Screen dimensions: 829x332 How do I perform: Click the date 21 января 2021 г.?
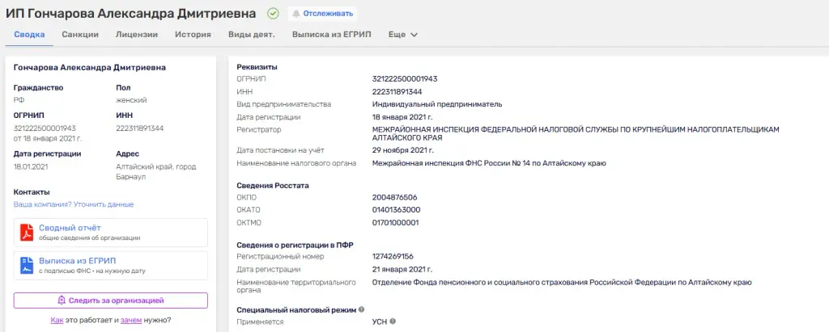402,269
